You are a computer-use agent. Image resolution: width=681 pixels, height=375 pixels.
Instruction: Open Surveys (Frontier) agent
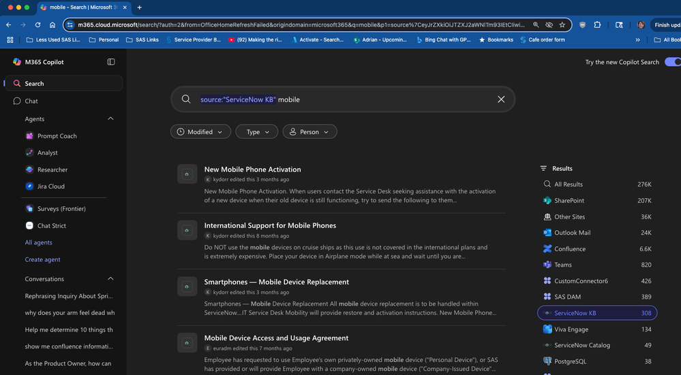(x=61, y=208)
